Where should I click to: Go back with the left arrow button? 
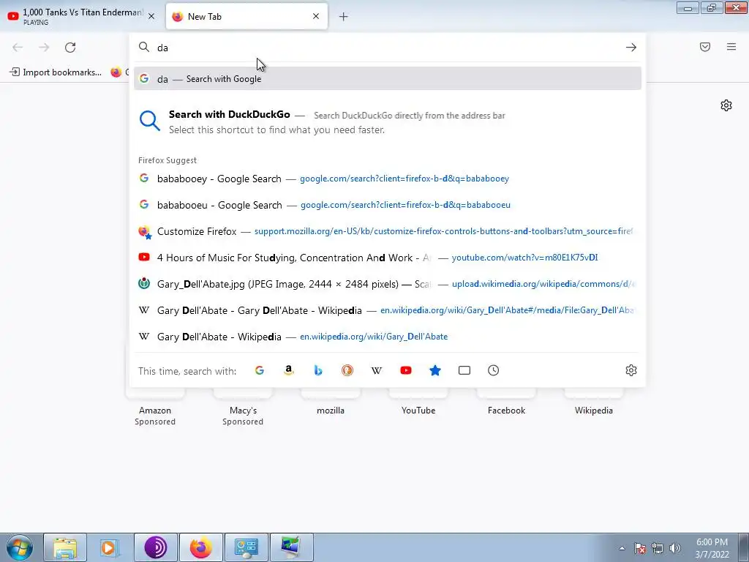(x=18, y=48)
